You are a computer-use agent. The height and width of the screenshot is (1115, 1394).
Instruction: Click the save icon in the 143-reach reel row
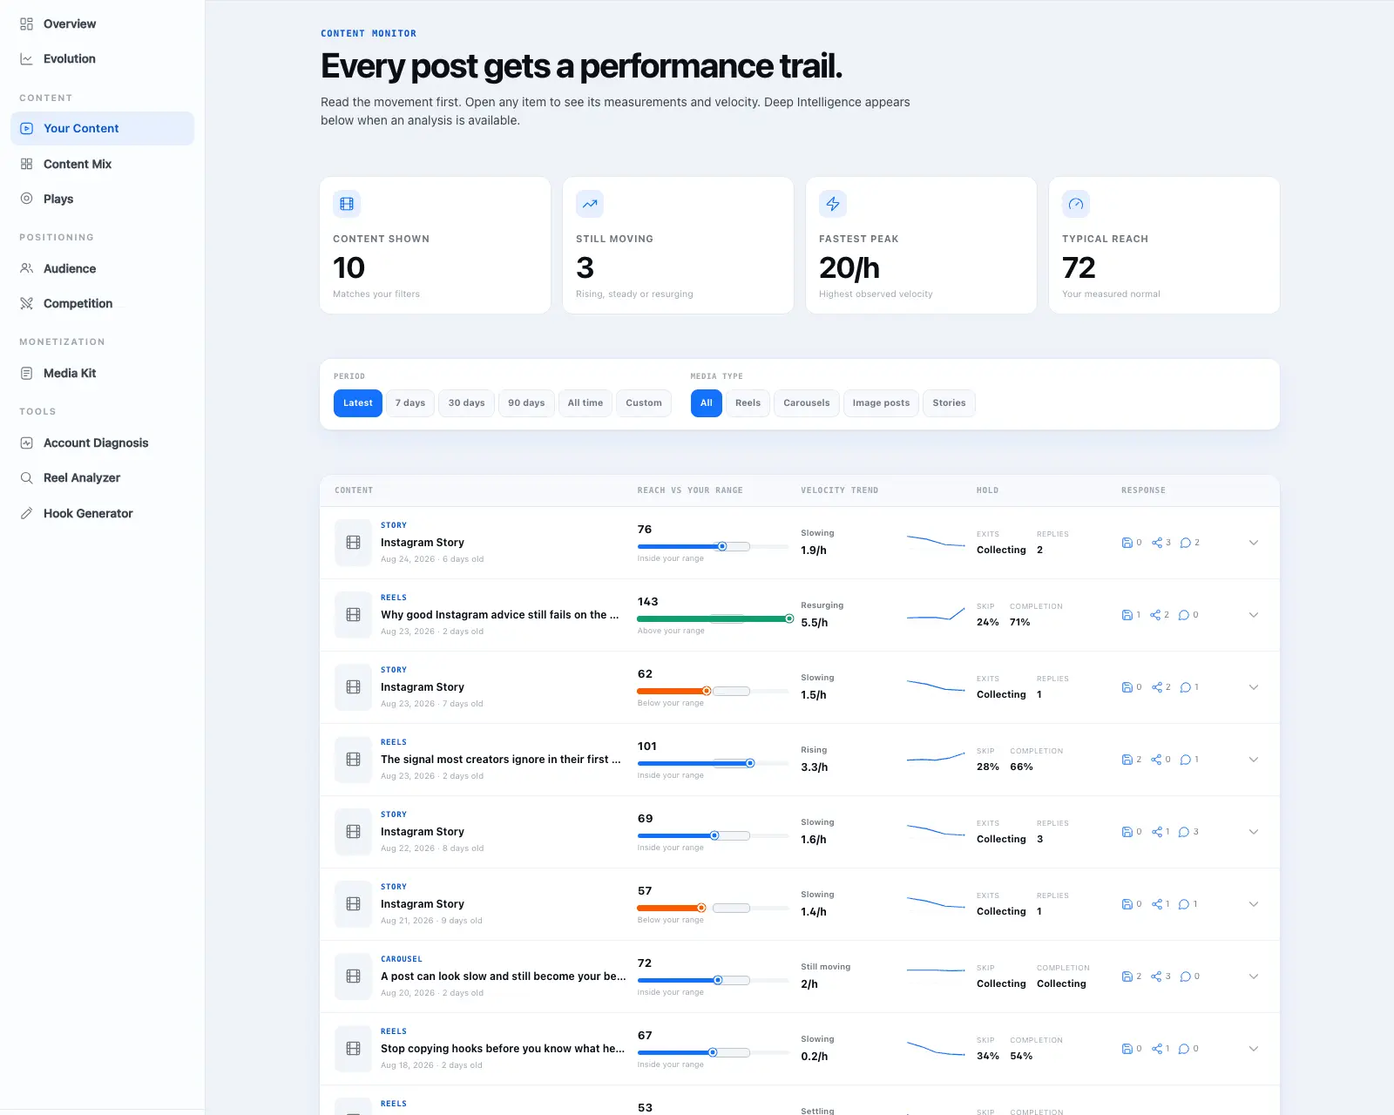1127,615
